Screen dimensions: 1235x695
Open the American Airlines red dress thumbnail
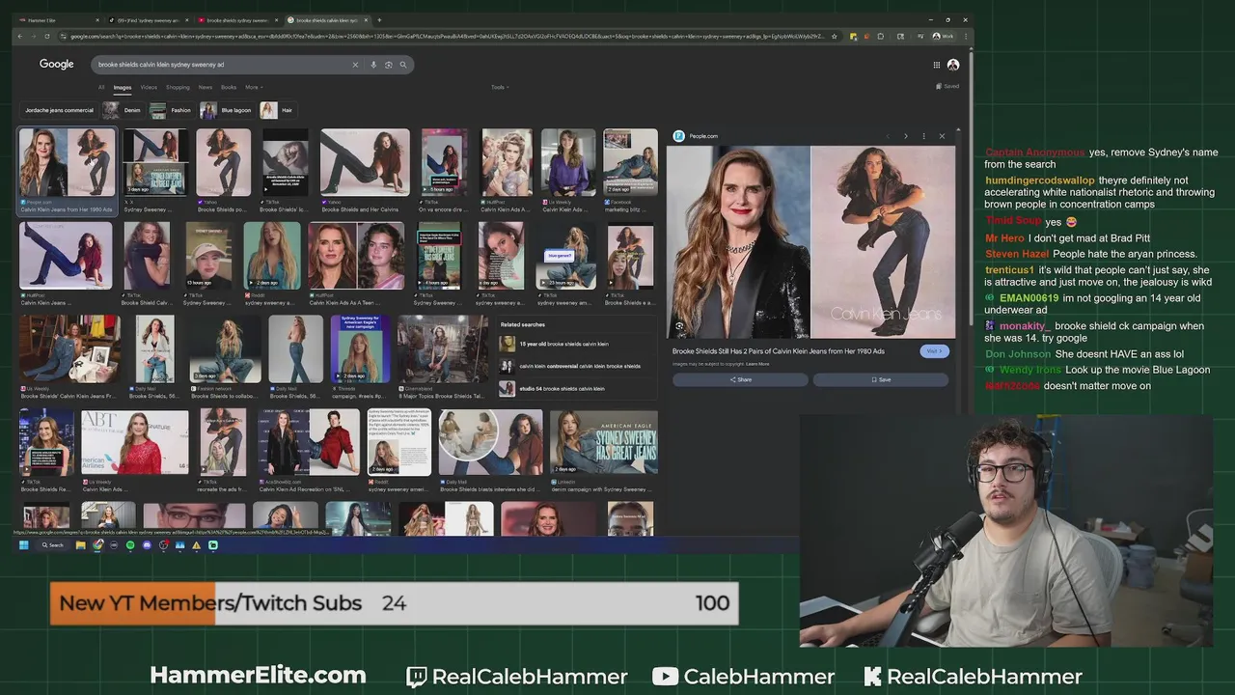point(135,441)
